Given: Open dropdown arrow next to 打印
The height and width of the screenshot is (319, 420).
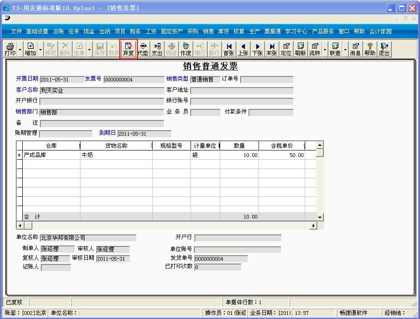Looking at the screenshot, I should pos(20,50).
